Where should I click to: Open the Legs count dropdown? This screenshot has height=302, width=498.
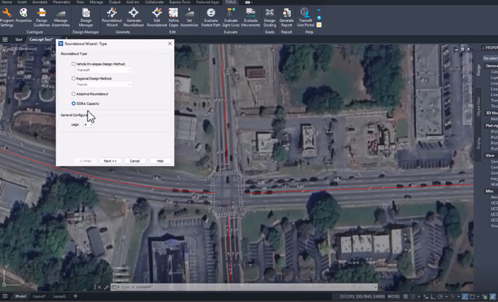[89, 124]
